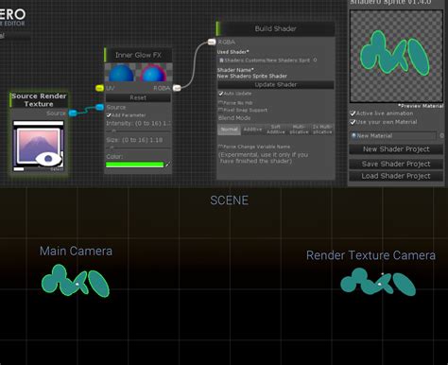Click the eyedropper icon beside the green color
Viewport: 448px width, 365px height.
click(x=167, y=165)
